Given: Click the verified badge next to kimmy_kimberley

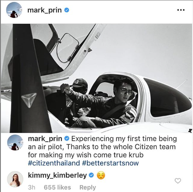Looking at the screenshot, I should click(x=91, y=175).
